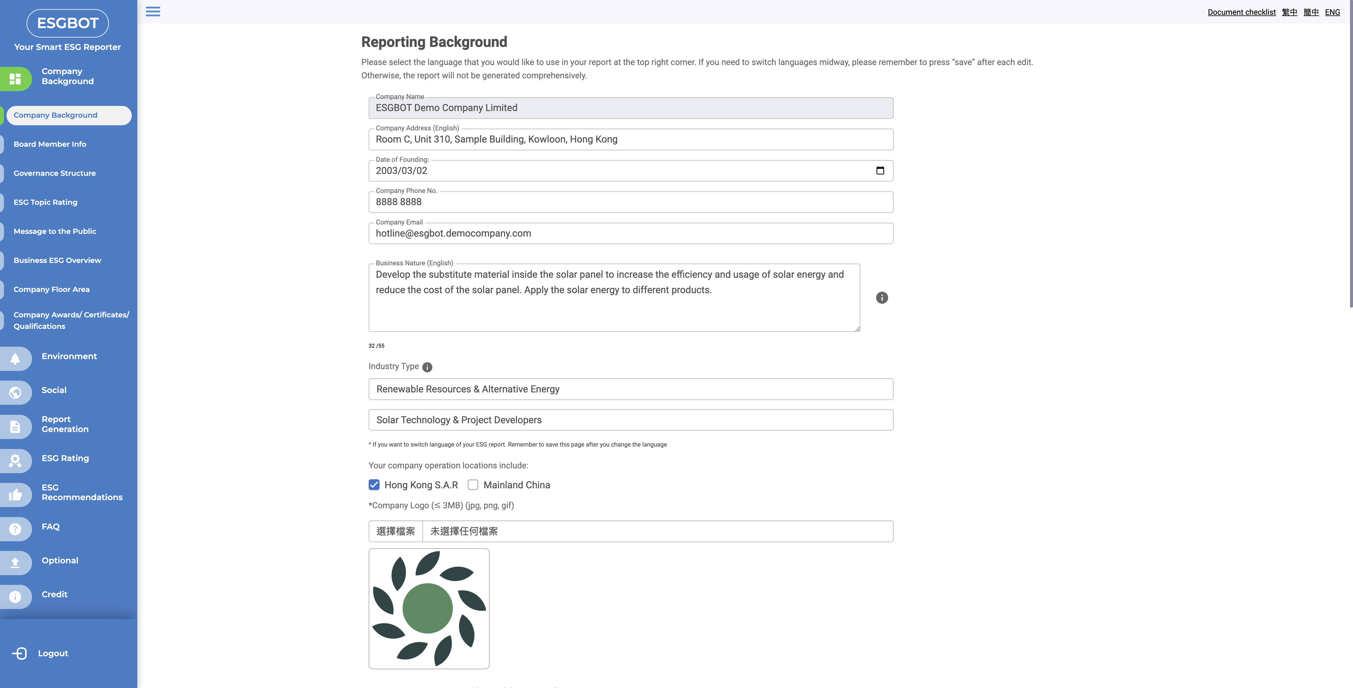Switch language to ENG
The image size is (1353, 688).
(1332, 12)
